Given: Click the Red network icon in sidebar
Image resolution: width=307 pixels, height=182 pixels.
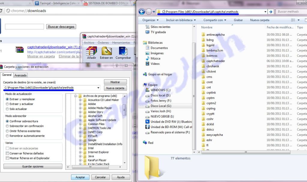Looking at the screenshot, I should pyautogui.click(x=145, y=143).
